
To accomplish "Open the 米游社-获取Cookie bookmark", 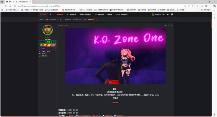I will pos(12,10).
